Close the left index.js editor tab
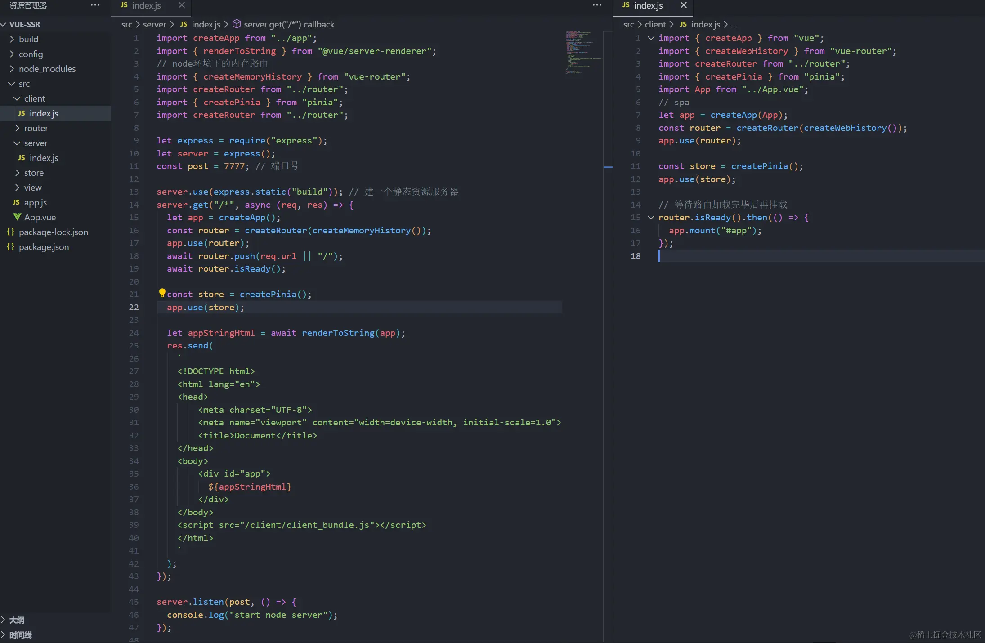 [x=182, y=5]
